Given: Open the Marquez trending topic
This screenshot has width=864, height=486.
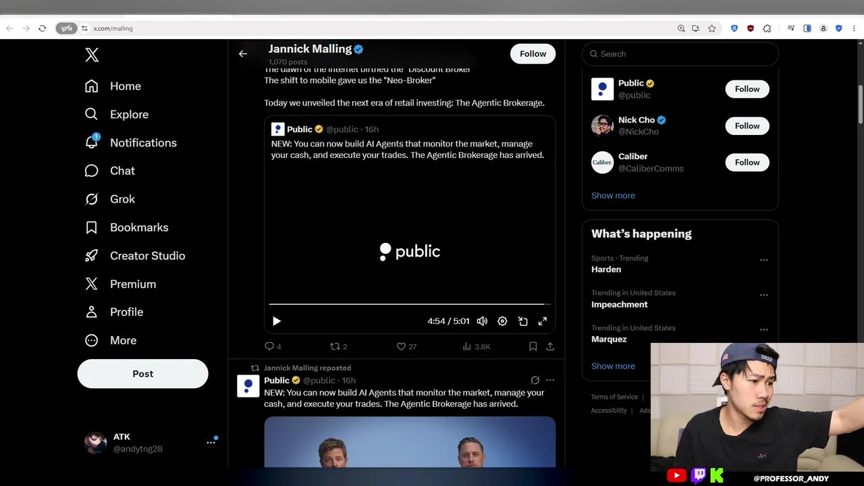Looking at the screenshot, I should (609, 340).
